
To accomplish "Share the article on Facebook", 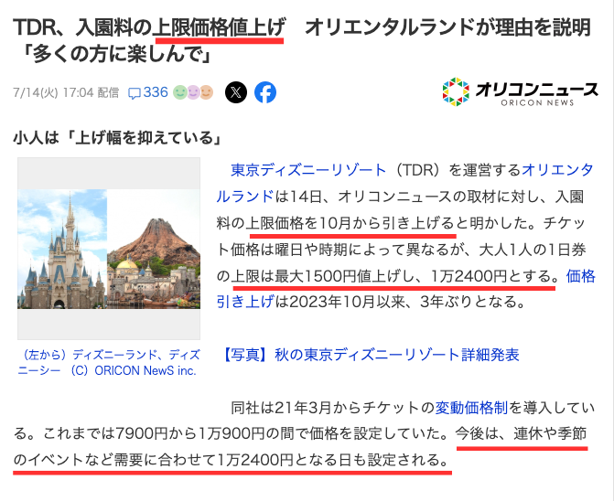I will click(265, 92).
